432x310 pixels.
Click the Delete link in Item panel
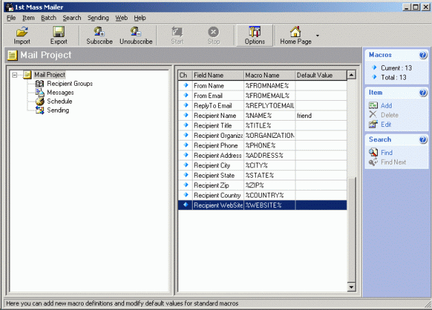point(389,115)
